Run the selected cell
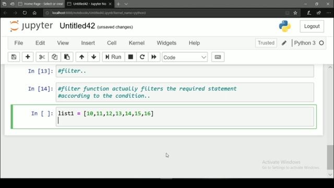Viewport: 334px width, 188px height. pyautogui.click(x=113, y=57)
